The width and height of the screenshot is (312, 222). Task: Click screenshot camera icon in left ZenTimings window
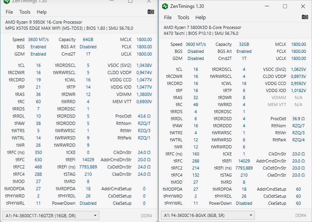point(151,12)
